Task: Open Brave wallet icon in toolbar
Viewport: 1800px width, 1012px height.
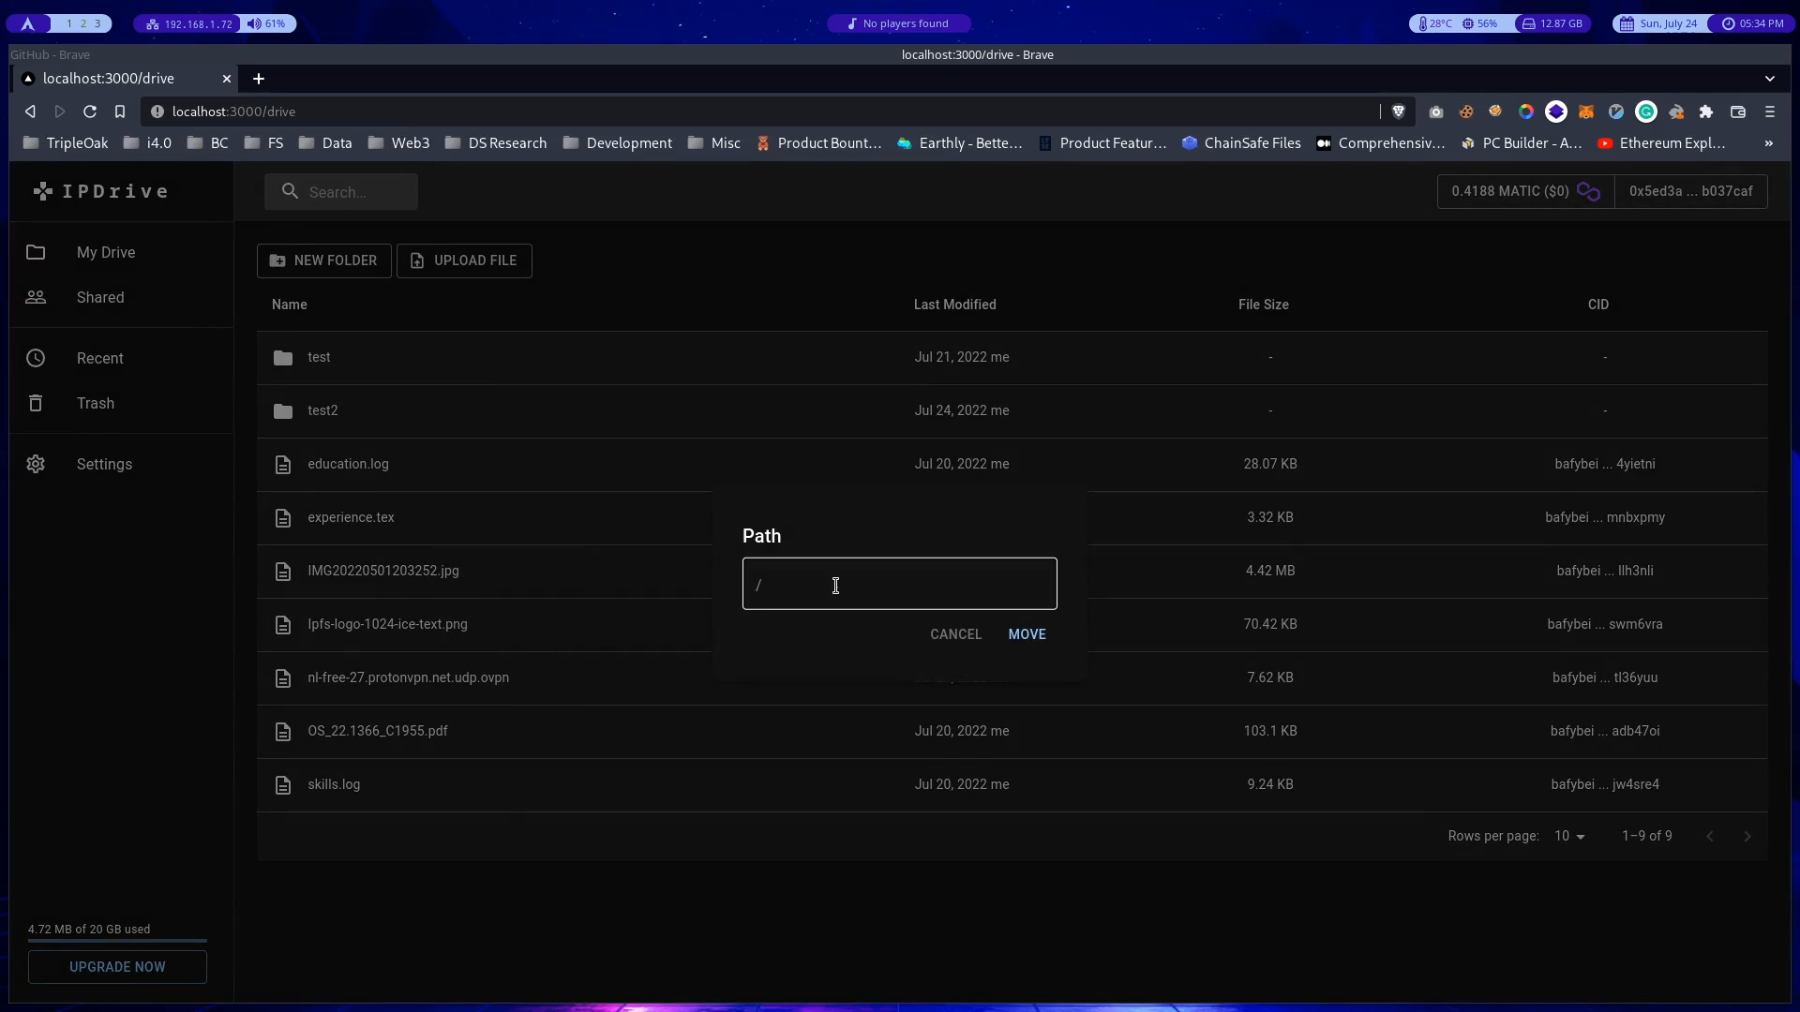Action: [x=1738, y=112]
